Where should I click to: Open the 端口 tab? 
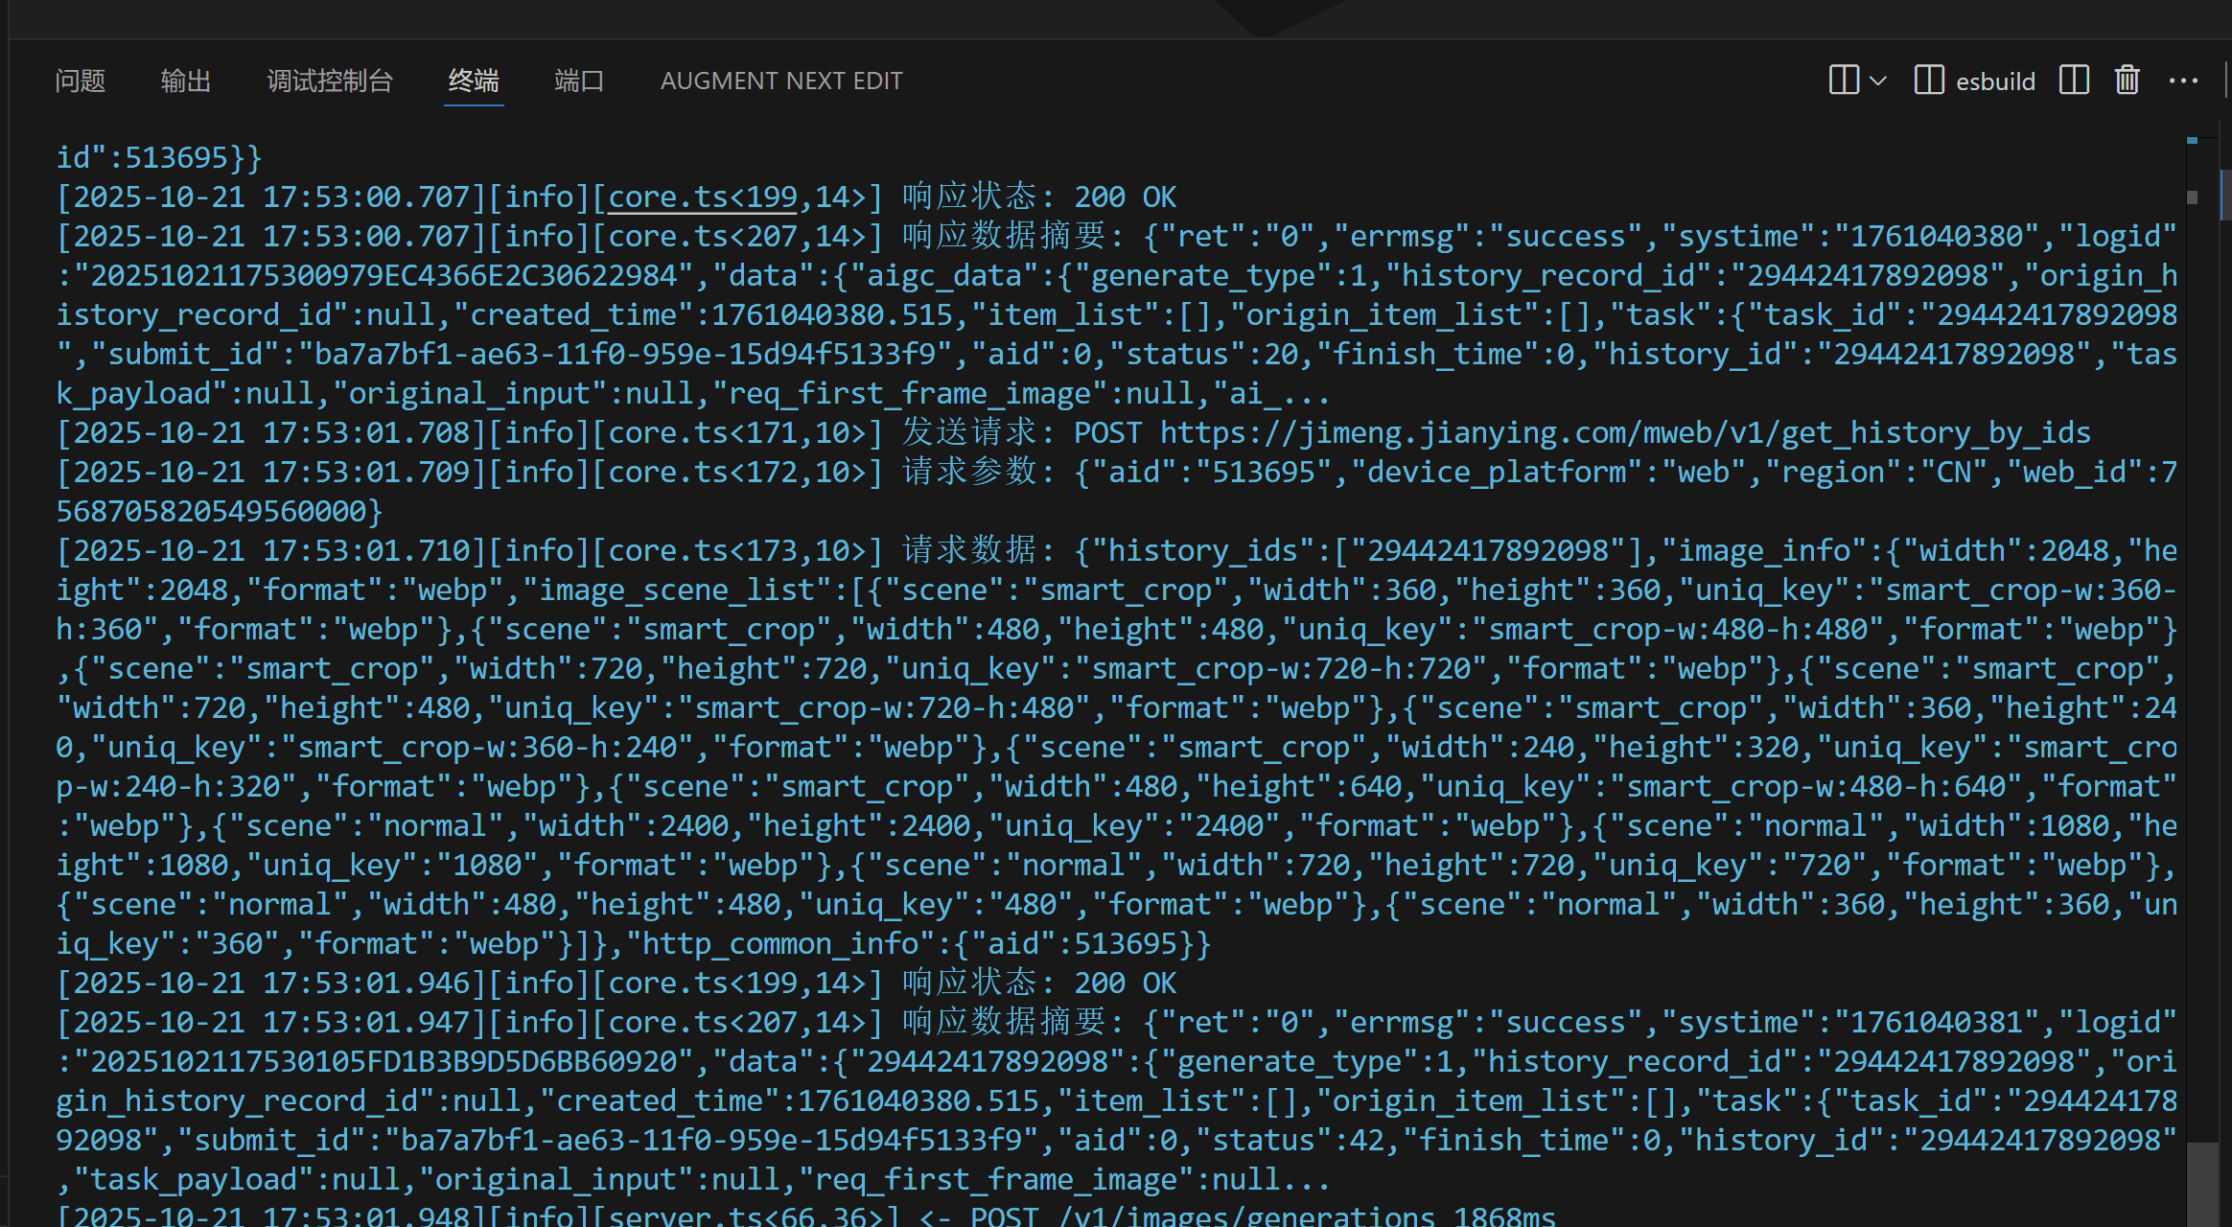(x=579, y=81)
